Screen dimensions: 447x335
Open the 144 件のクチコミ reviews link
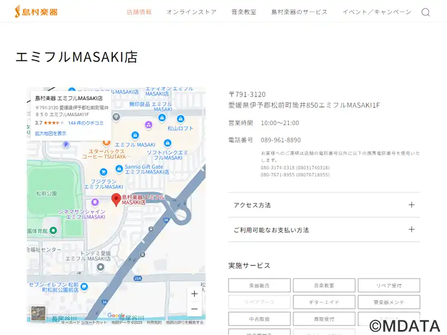pos(86,123)
